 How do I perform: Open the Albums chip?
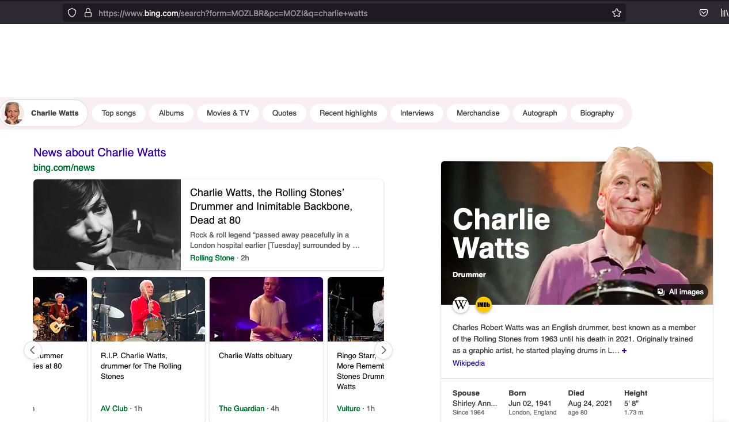(x=171, y=113)
